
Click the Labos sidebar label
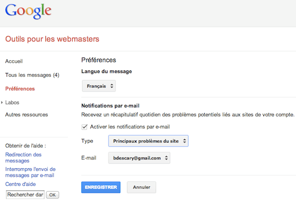(x=13, y=103)
